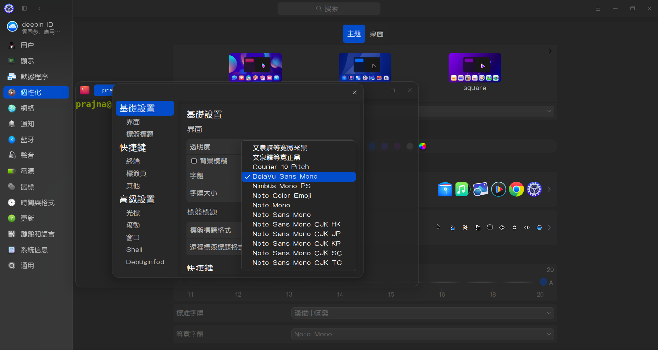
Task: Open 默認程序 default programs
Action: point(36,77)
